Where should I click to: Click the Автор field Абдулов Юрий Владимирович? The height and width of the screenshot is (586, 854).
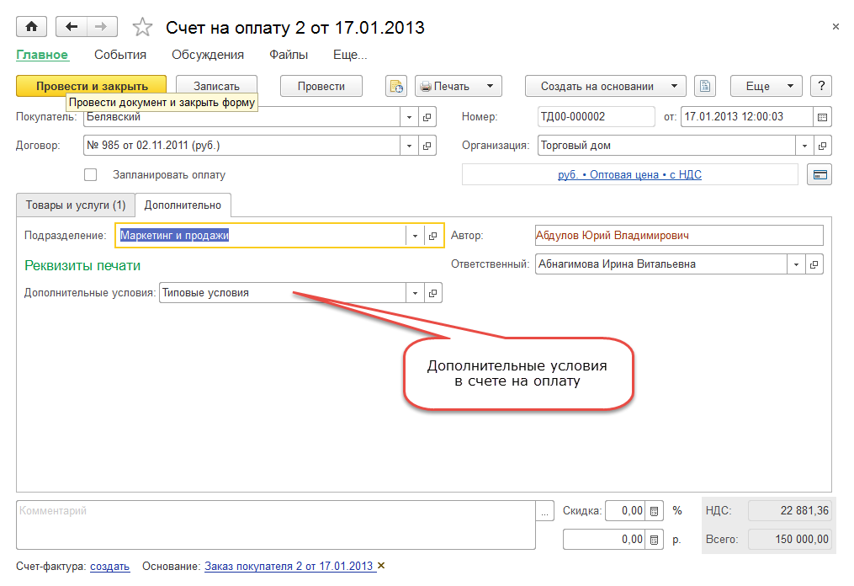click(679, 236)
